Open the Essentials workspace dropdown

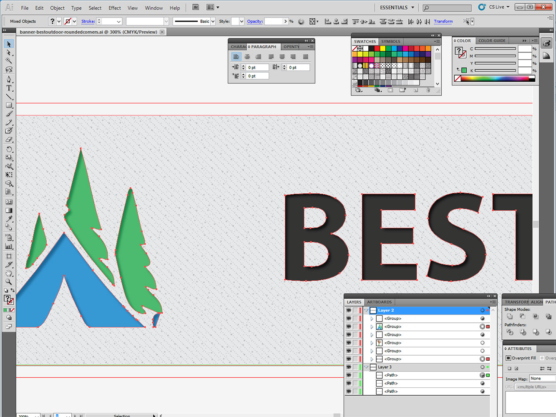click(397, 8)
